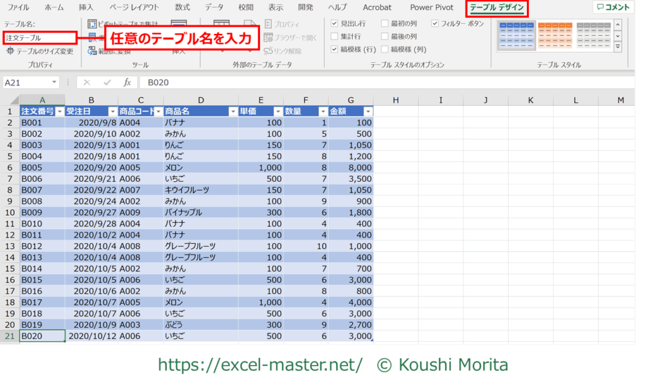Click the enter checkmark in formula bar
This screenshot has height=375, width=667.
coord(107,83)
